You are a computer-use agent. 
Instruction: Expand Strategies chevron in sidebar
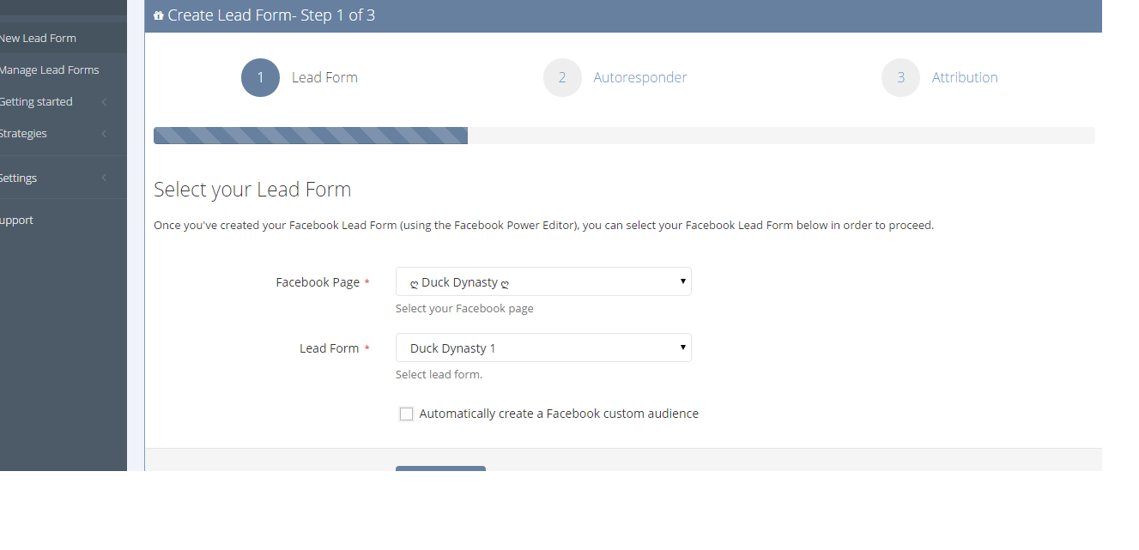pyautogui.click(x=104, y=134)
